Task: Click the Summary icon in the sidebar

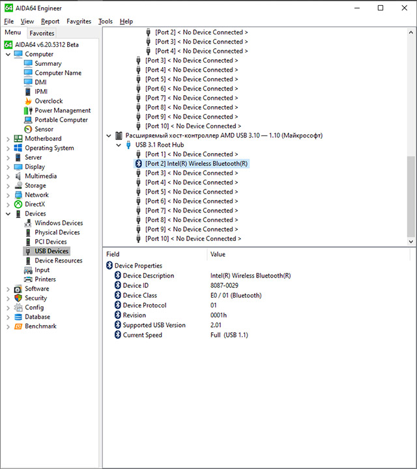Action: [28, 63]
